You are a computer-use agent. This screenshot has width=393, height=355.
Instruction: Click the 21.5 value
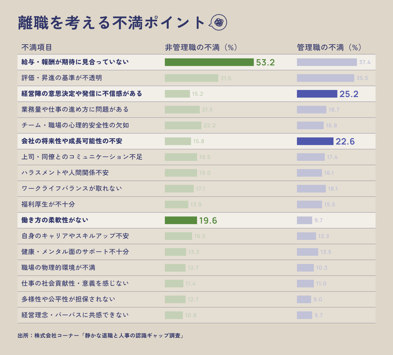[207, 110]
